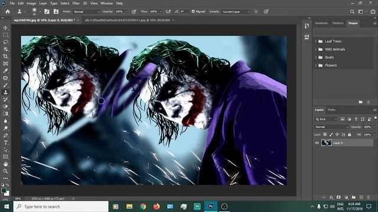
Task: Select the Gradient tool
Action: click(x=5, y=114)
